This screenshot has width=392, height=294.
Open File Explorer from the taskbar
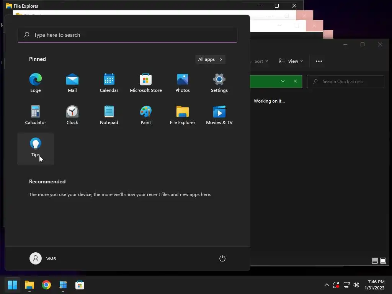(x=29, y=285)
